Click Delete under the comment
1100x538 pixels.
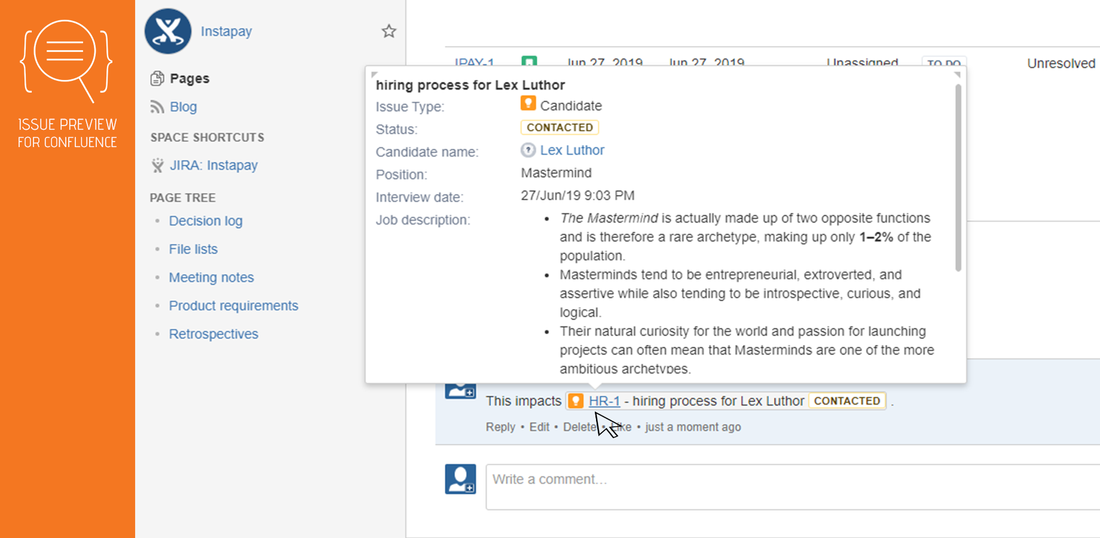[579, 427]
